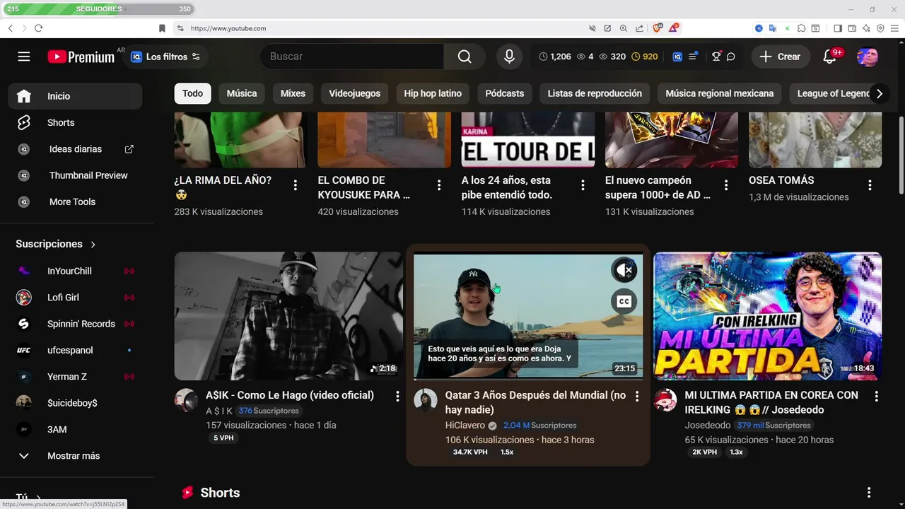The width and height of the screenshot is (905, 509).
Task: Open InYourChill subscription channel
Action: pos(75,271)
